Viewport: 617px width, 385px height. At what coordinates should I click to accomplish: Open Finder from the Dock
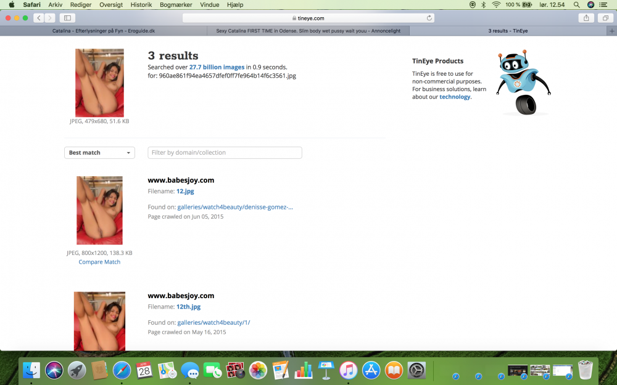(x=31, y=370)
